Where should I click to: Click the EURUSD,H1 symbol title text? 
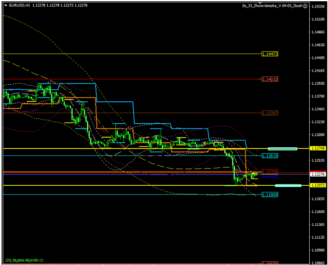coord(19,6)
